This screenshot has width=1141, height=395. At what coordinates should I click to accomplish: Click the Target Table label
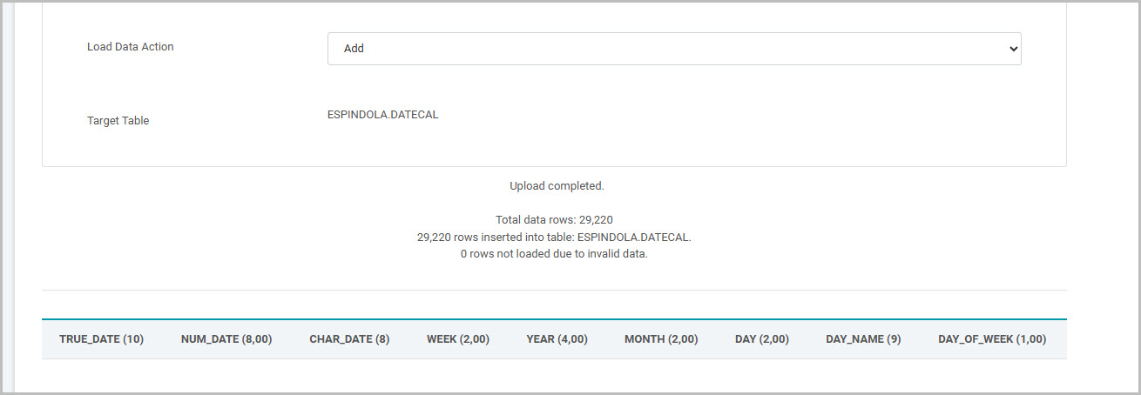coord(118,121)
